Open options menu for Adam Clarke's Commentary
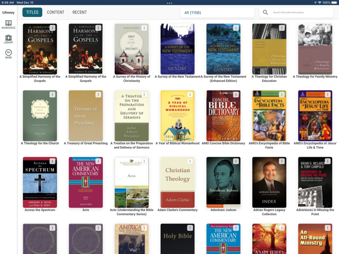Image resolution: width=339 pixels, height=254 pixels. point(190,161)
